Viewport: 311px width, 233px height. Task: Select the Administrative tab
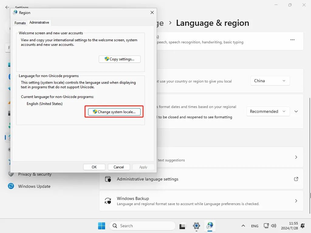pos(39,22)
